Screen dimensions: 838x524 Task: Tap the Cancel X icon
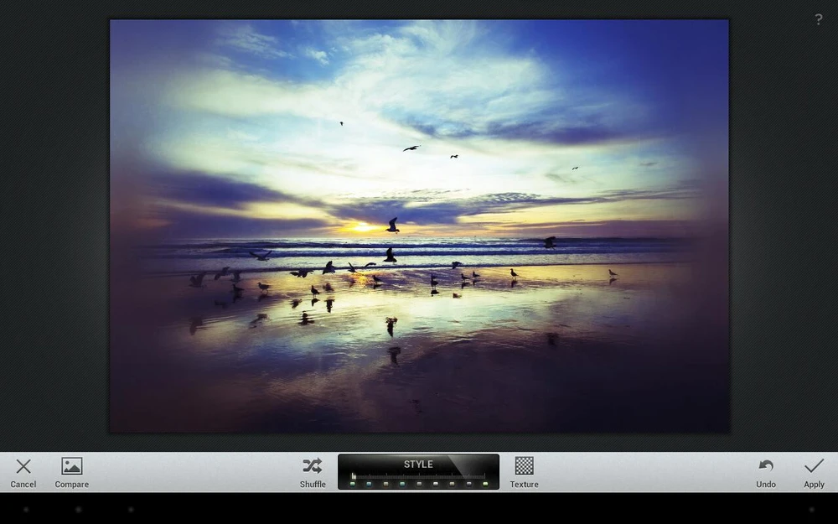click(23, 467)
